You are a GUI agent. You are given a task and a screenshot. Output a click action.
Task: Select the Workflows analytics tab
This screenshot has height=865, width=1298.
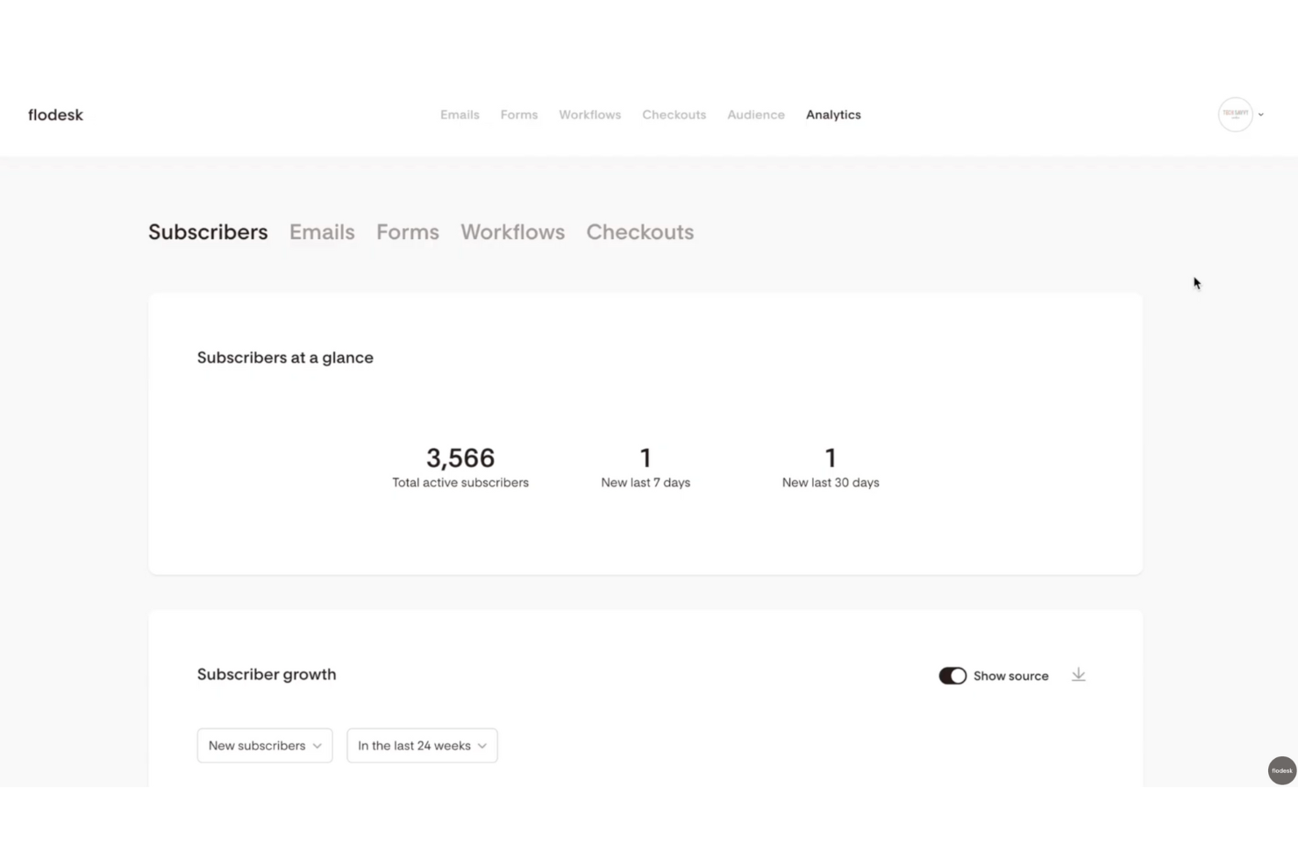(x=512, y=231)
